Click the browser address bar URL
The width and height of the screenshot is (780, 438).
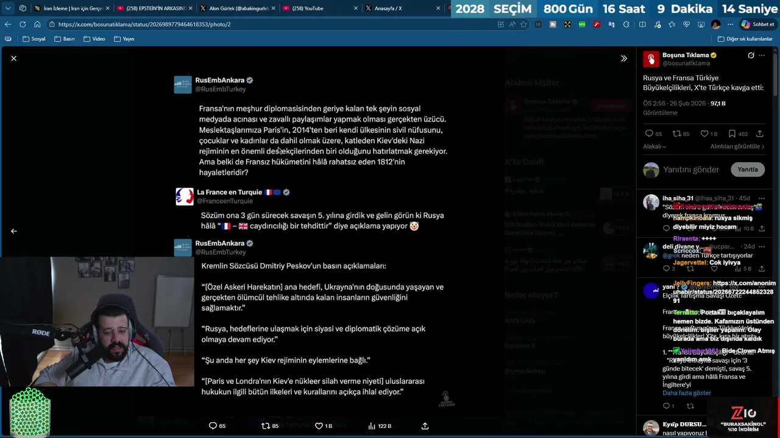(144, 24)
